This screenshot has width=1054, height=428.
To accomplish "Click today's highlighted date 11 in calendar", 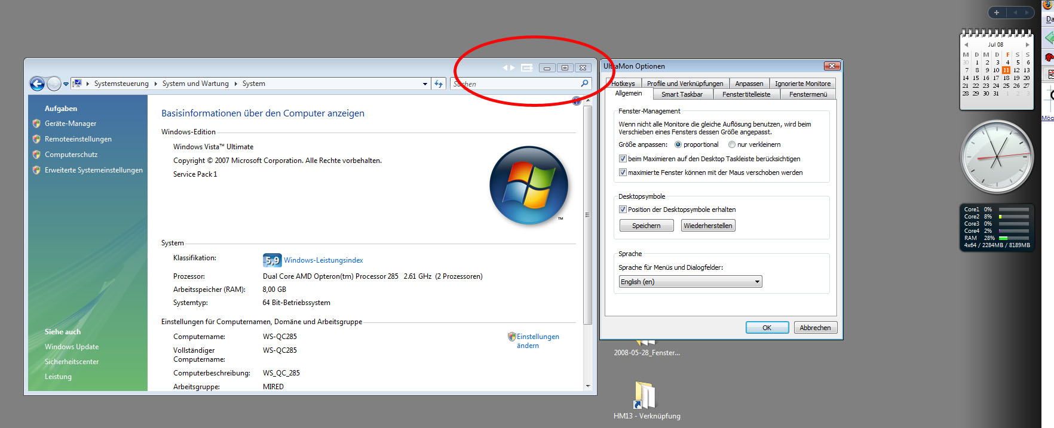I will pyautogui.click(x=1006, y=70).
